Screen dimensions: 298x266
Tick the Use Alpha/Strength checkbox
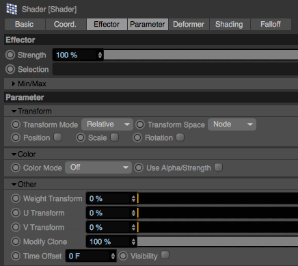219,168
